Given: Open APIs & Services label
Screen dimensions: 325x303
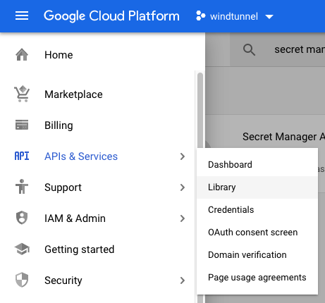Looking at the screenshot, I should 81,156.
